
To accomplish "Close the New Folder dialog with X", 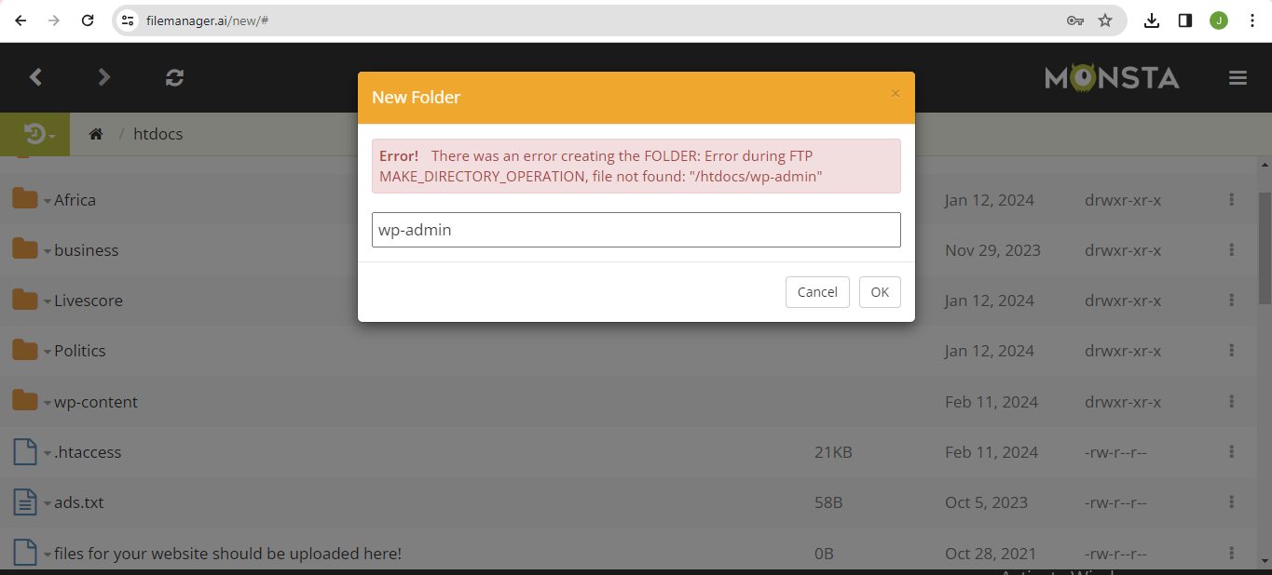I will pos(895,94).
